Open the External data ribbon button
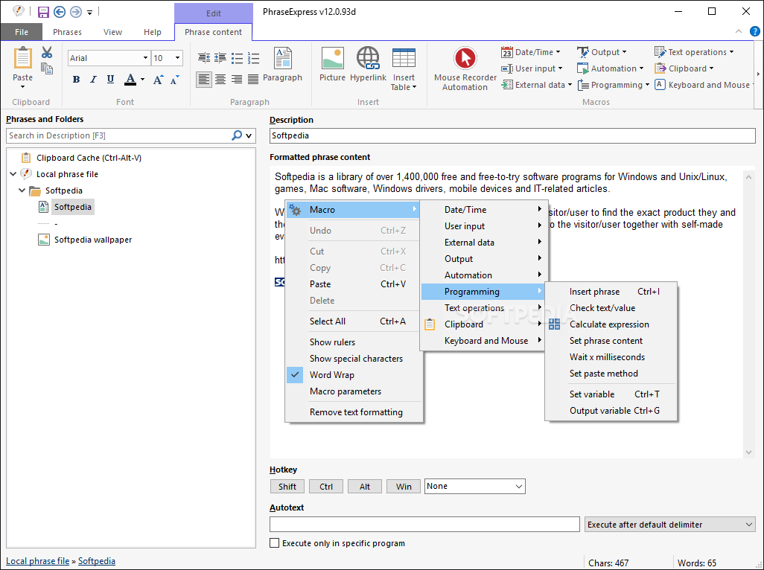764x570 pixels. point(536,85)
